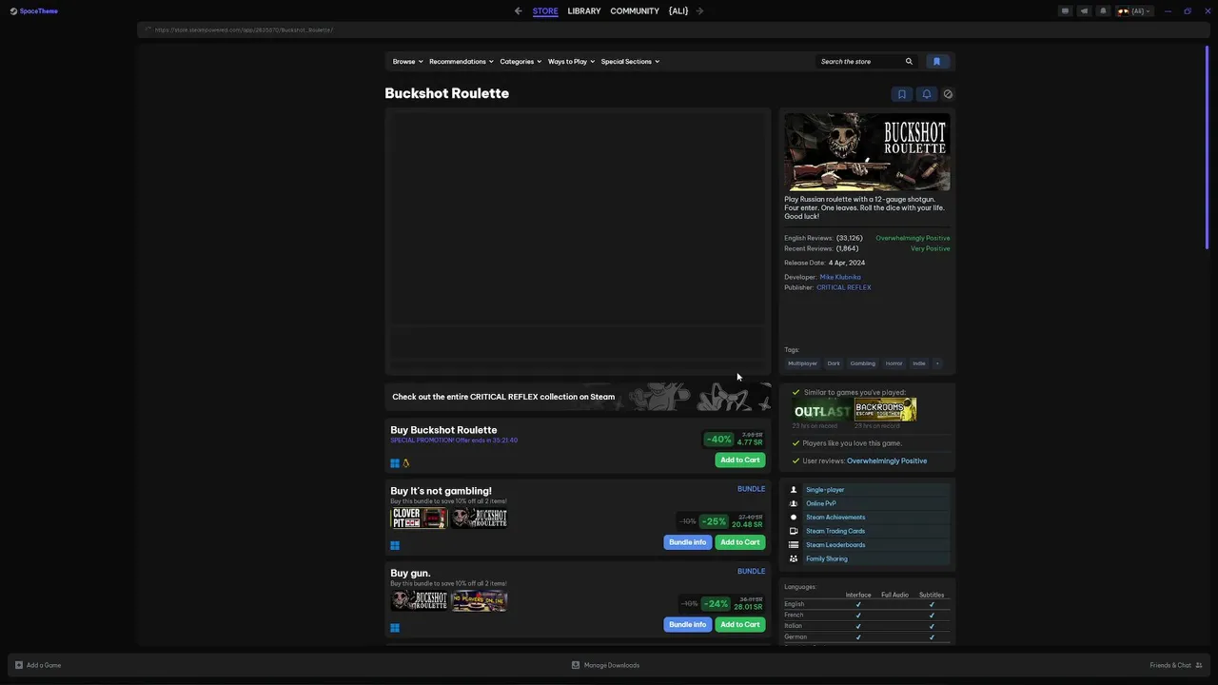Viewport: 1218px width, 685px height.
Task: Open Bundle info for It's not gambling
Action: click(687, 542)
